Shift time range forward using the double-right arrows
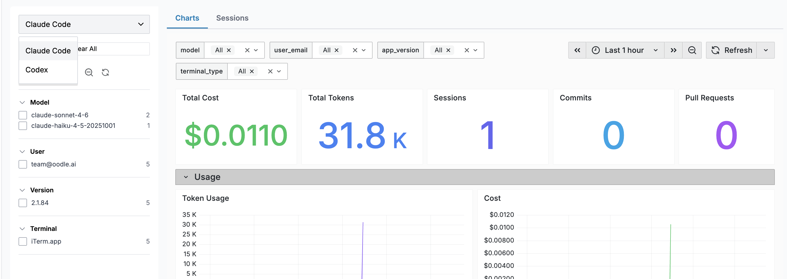Image resolution: width=787 pixels, height=279 pixels. [x=673, y=50]
